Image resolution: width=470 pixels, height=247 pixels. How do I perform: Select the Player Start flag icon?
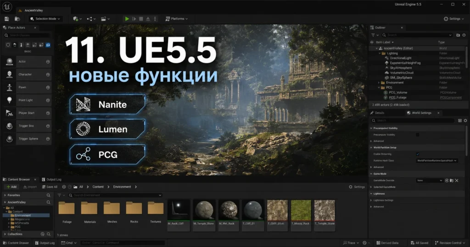(x=10, y=113)
